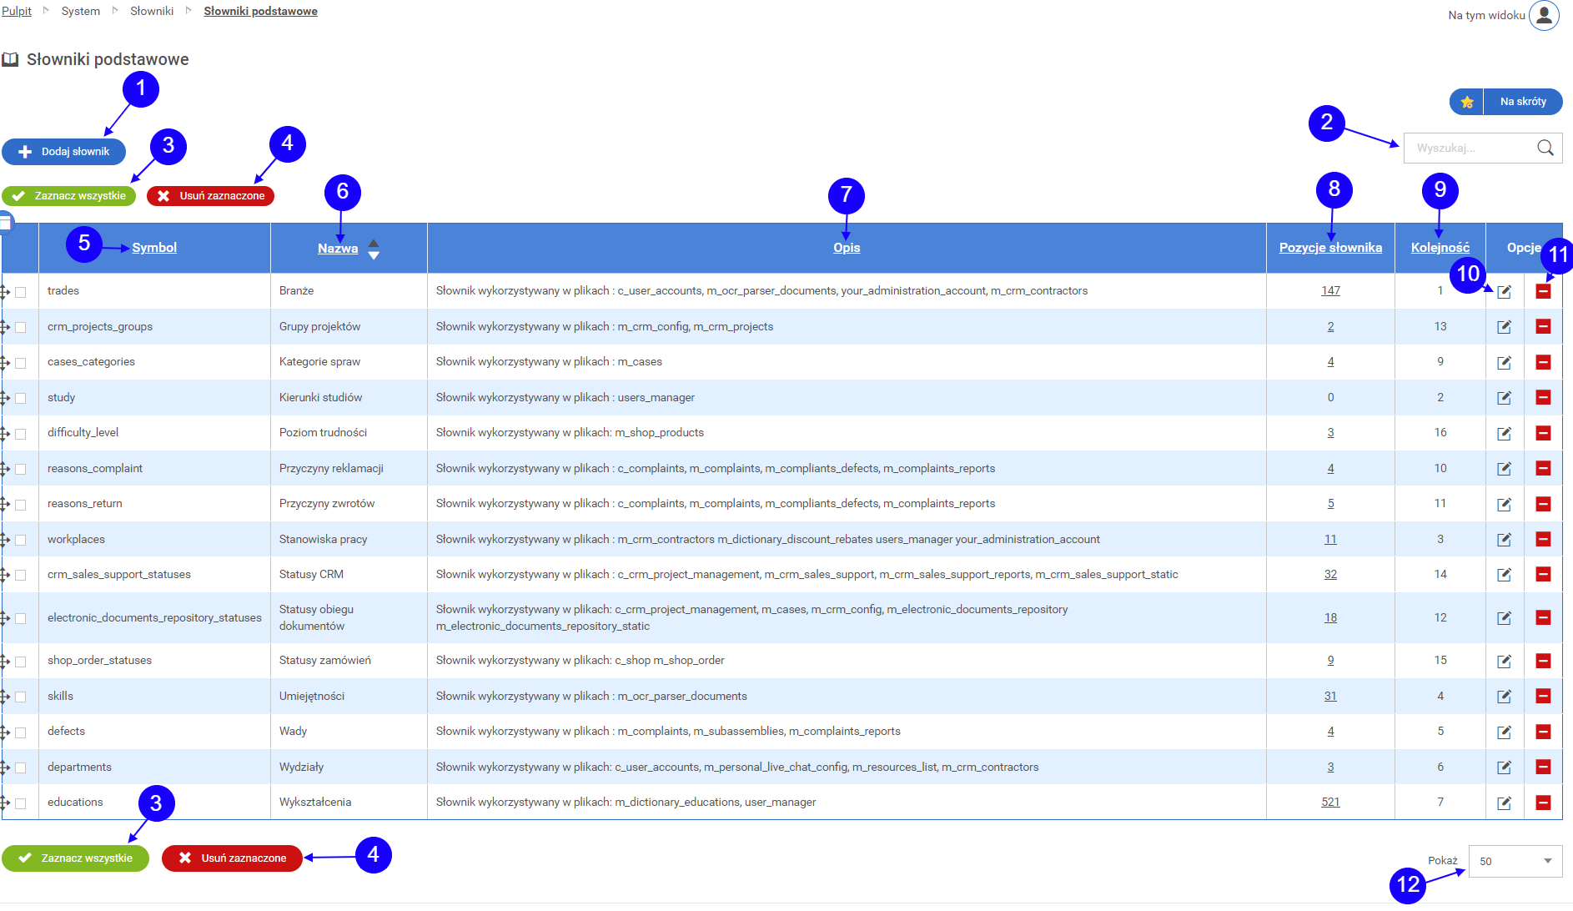This screenshot has height=911, width=1573.
Task: Open Słowniki podstawowe breadcrumb item
Action: [x=260, y=11]
